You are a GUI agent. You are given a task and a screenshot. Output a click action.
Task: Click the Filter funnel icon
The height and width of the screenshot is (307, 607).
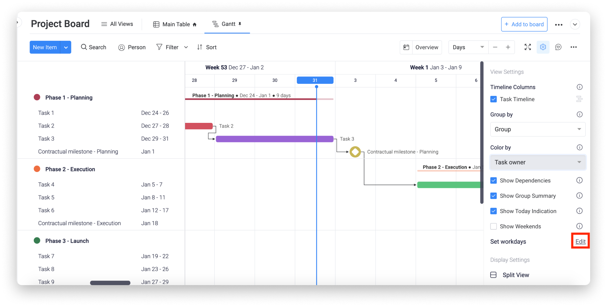tap(159, 47)
